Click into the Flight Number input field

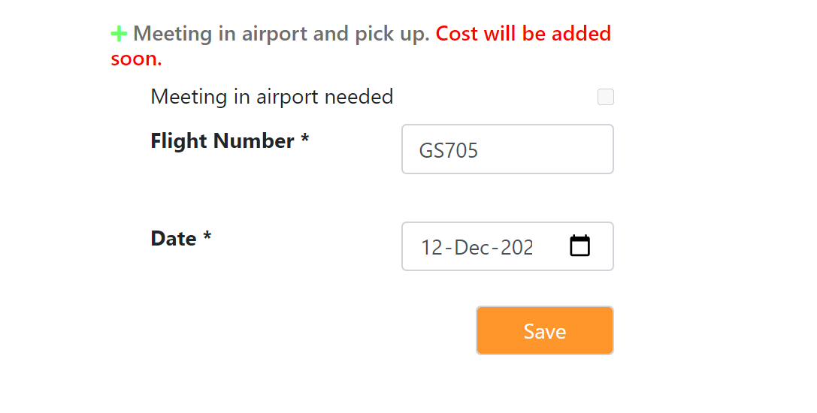pyautogui.click(x=507, y=149)
